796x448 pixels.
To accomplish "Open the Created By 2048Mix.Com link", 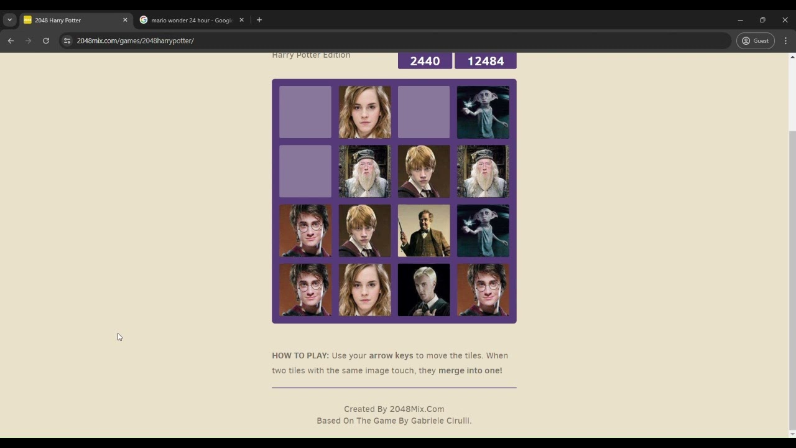I will click(394, 409).
